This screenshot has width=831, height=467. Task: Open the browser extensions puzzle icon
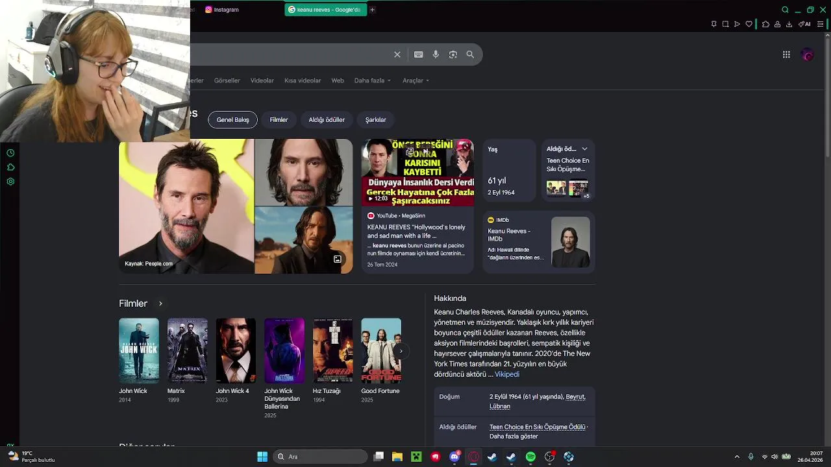click(765, 24)
